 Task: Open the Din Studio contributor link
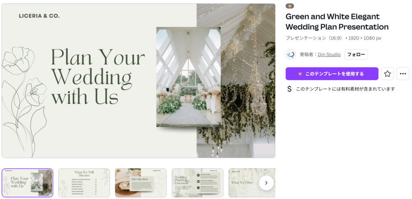point(329,54)
